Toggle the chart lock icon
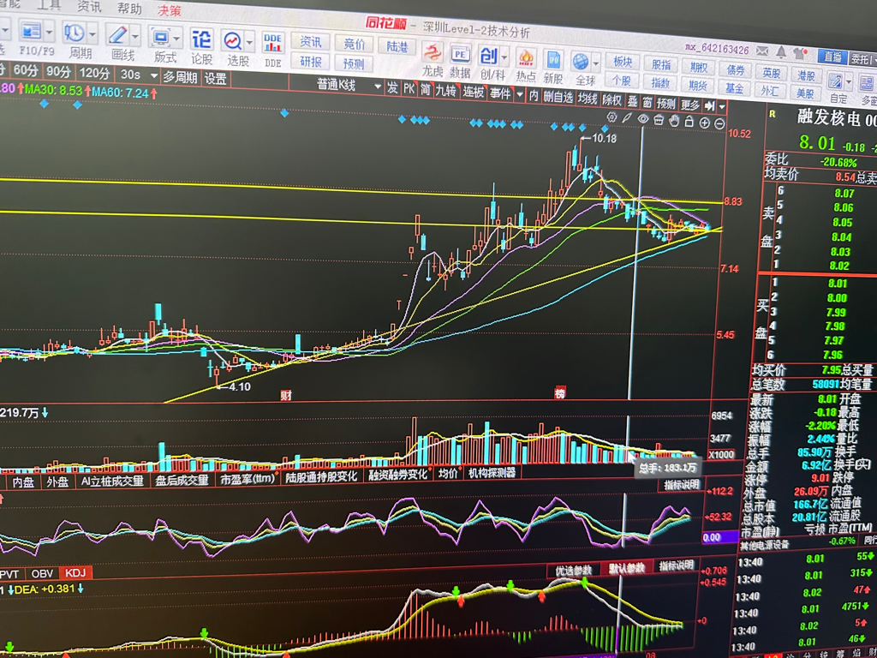 point(689,122)
